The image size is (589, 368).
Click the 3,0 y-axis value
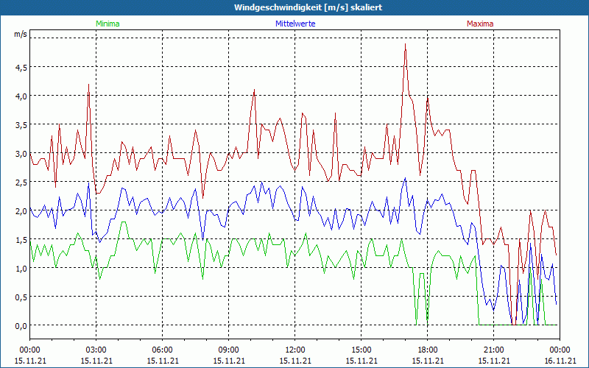pos(21,154)
